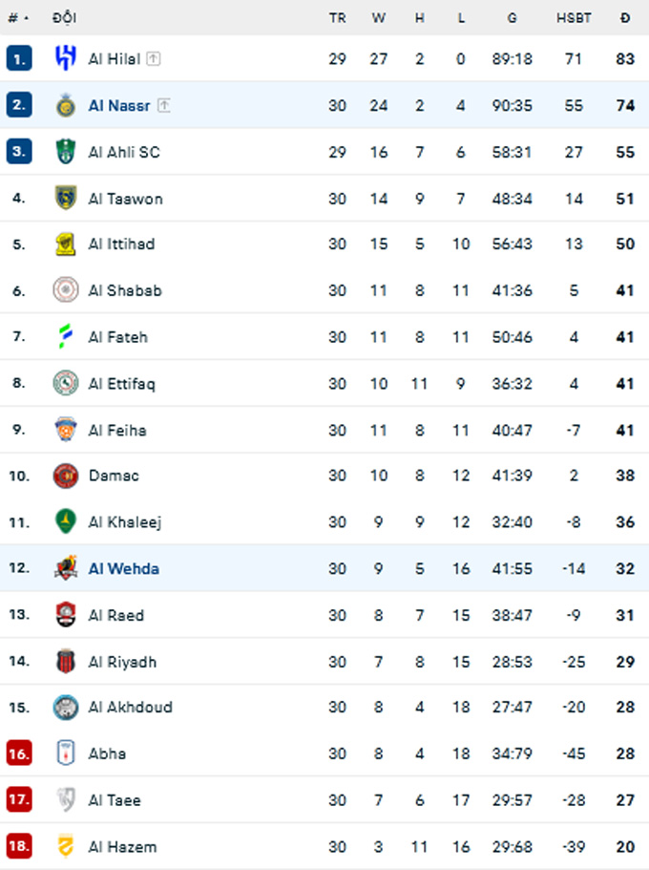649x870 pixels.
Task: Open the Al Taawon team link
Action: coord(125,199)
